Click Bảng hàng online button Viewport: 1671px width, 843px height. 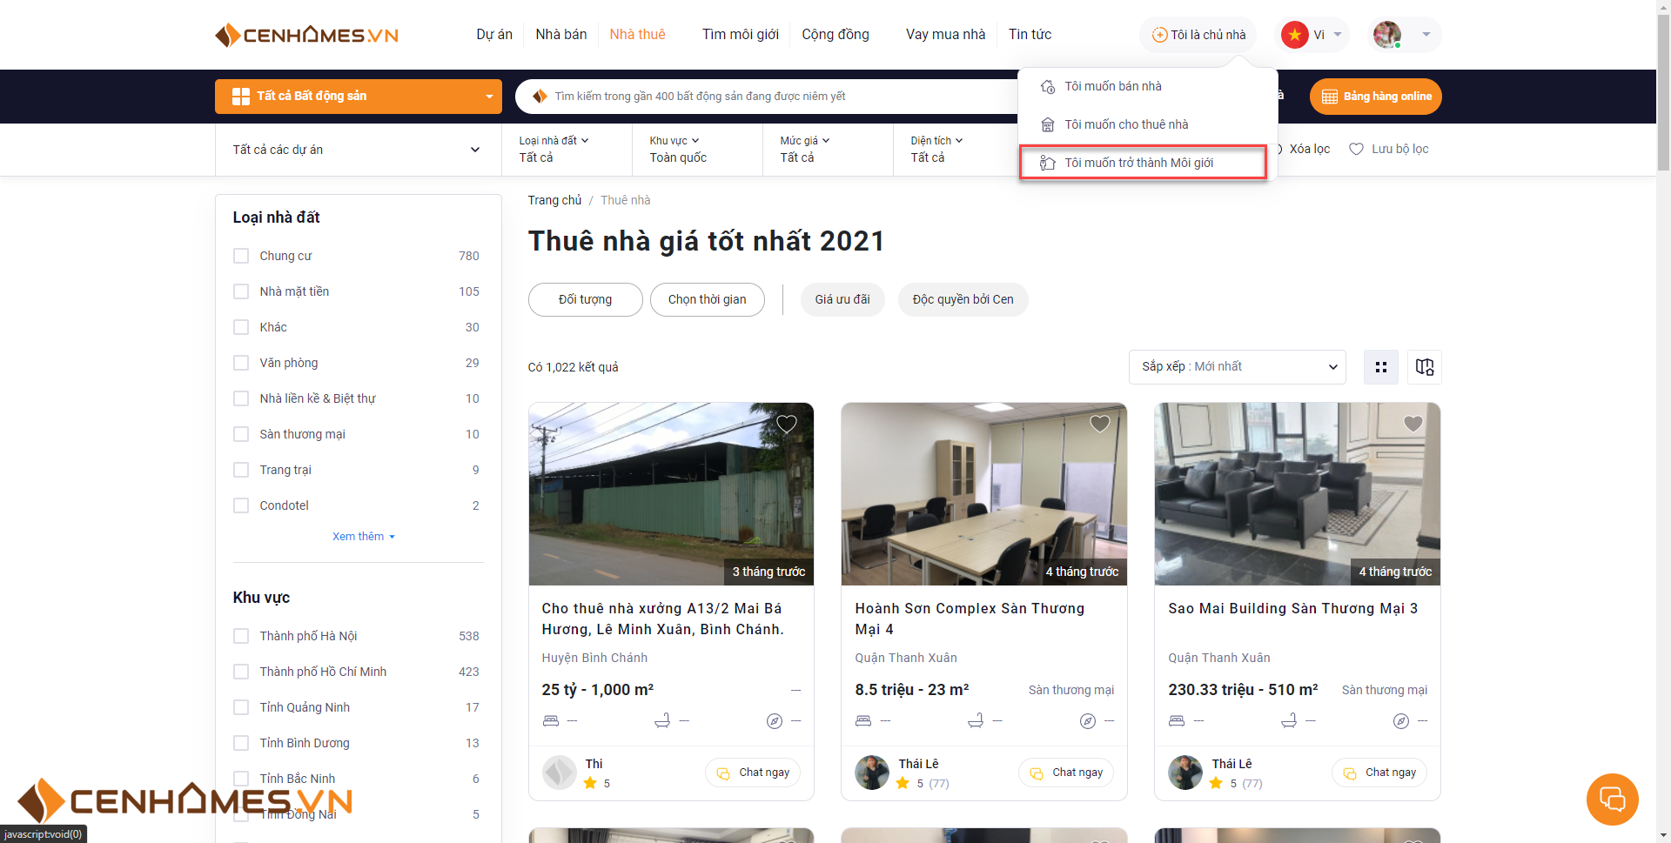click(x=1375, y=97)
